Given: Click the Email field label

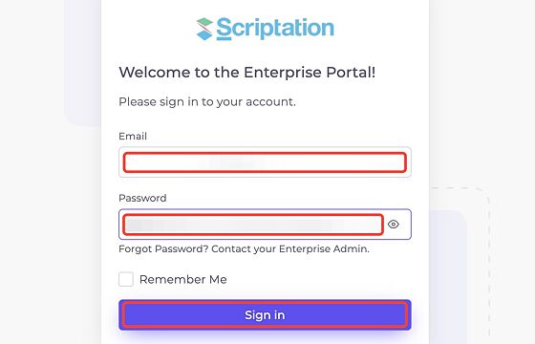Looking at the screenshot, I should (133, 136).
